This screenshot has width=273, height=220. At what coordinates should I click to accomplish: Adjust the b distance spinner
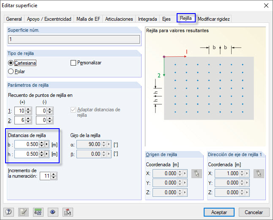click(41, 144)
